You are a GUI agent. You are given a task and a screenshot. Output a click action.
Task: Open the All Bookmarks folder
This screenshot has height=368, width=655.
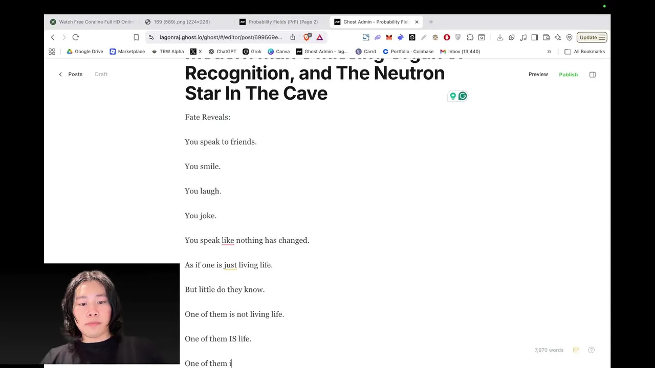[584, 52]
